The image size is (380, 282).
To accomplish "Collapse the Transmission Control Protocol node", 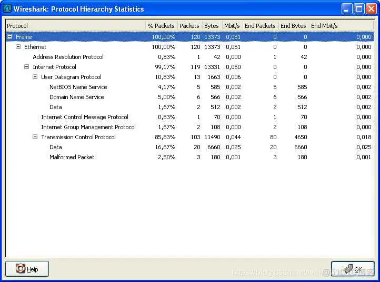I will [x=35, y=137].
